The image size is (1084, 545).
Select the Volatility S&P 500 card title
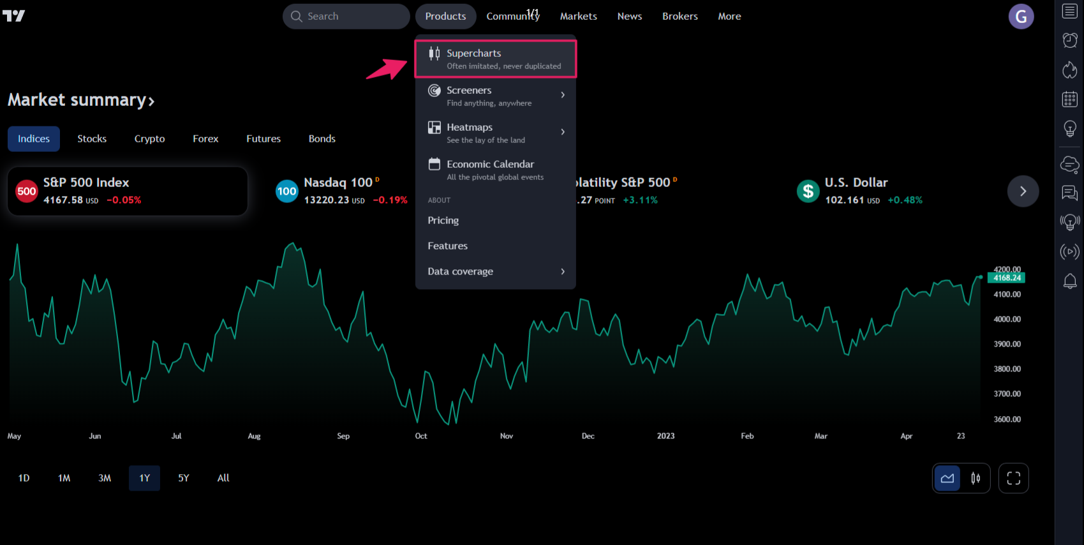[x=622, y=183]
